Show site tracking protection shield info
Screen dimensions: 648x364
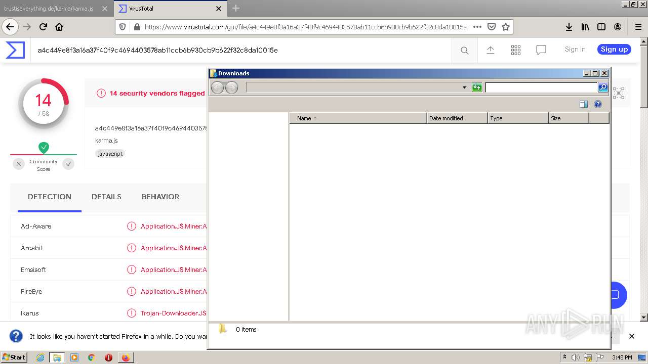123,27
